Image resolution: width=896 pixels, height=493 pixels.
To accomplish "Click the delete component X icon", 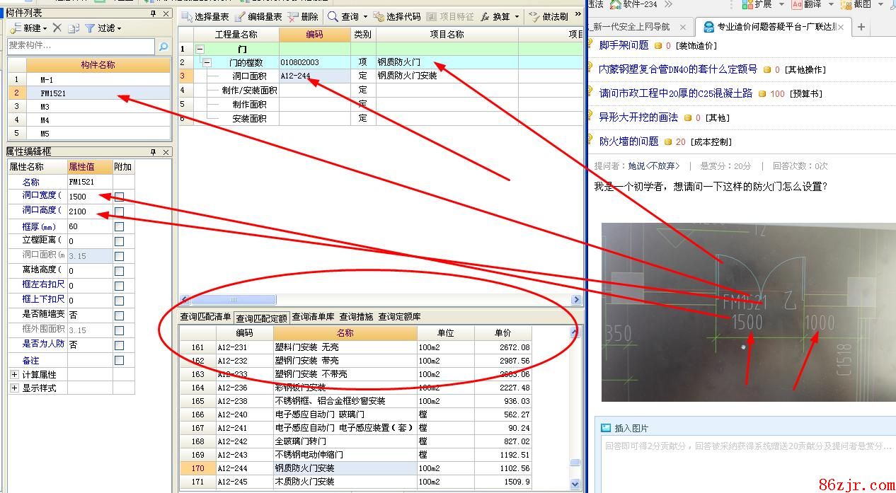I will point(57,28).
